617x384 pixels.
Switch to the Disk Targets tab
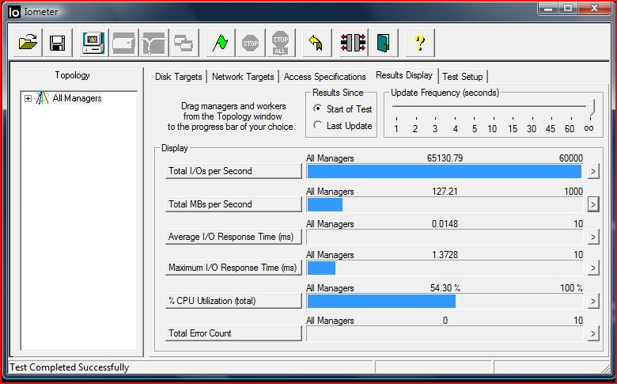tap(179, 77)
